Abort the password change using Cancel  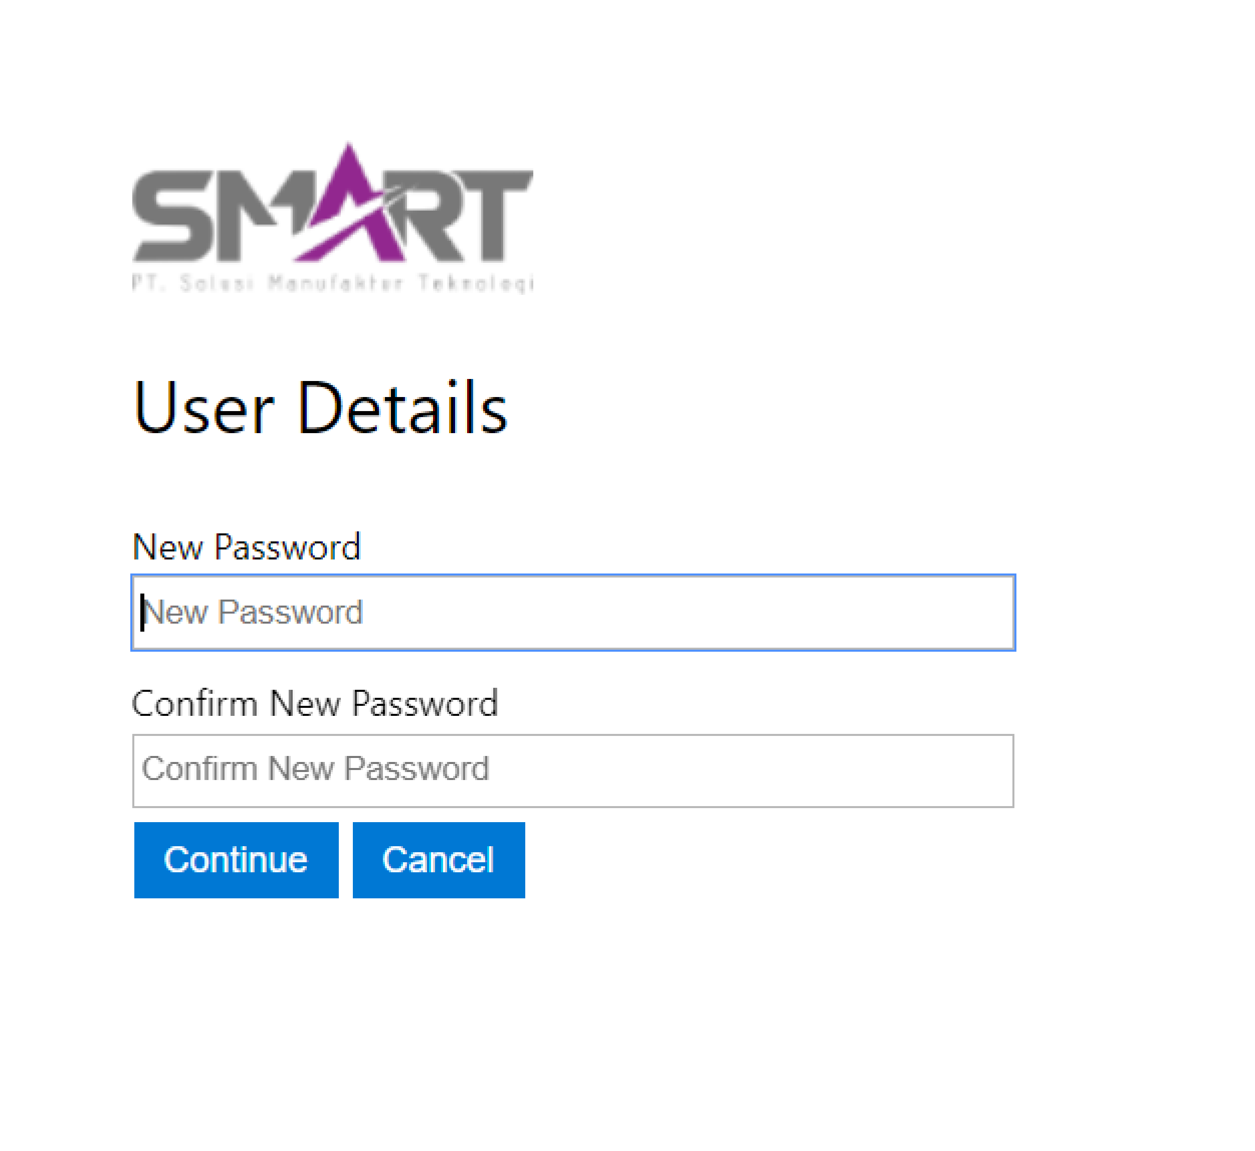(439, 860)
